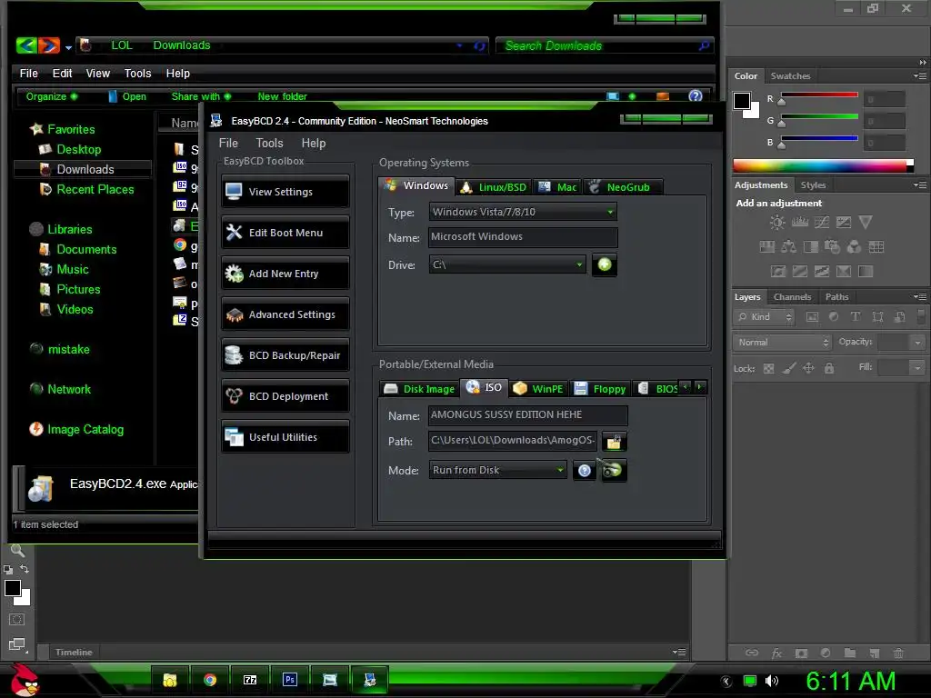Switch to Channels tab in Photoshop
The image size is (931, 698).
(792, 297)
